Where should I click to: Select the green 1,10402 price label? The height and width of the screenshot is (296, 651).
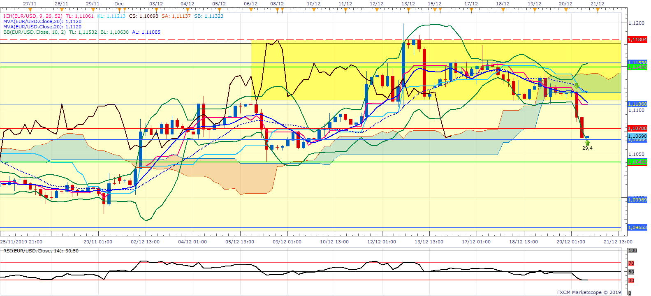click(637, 162)
